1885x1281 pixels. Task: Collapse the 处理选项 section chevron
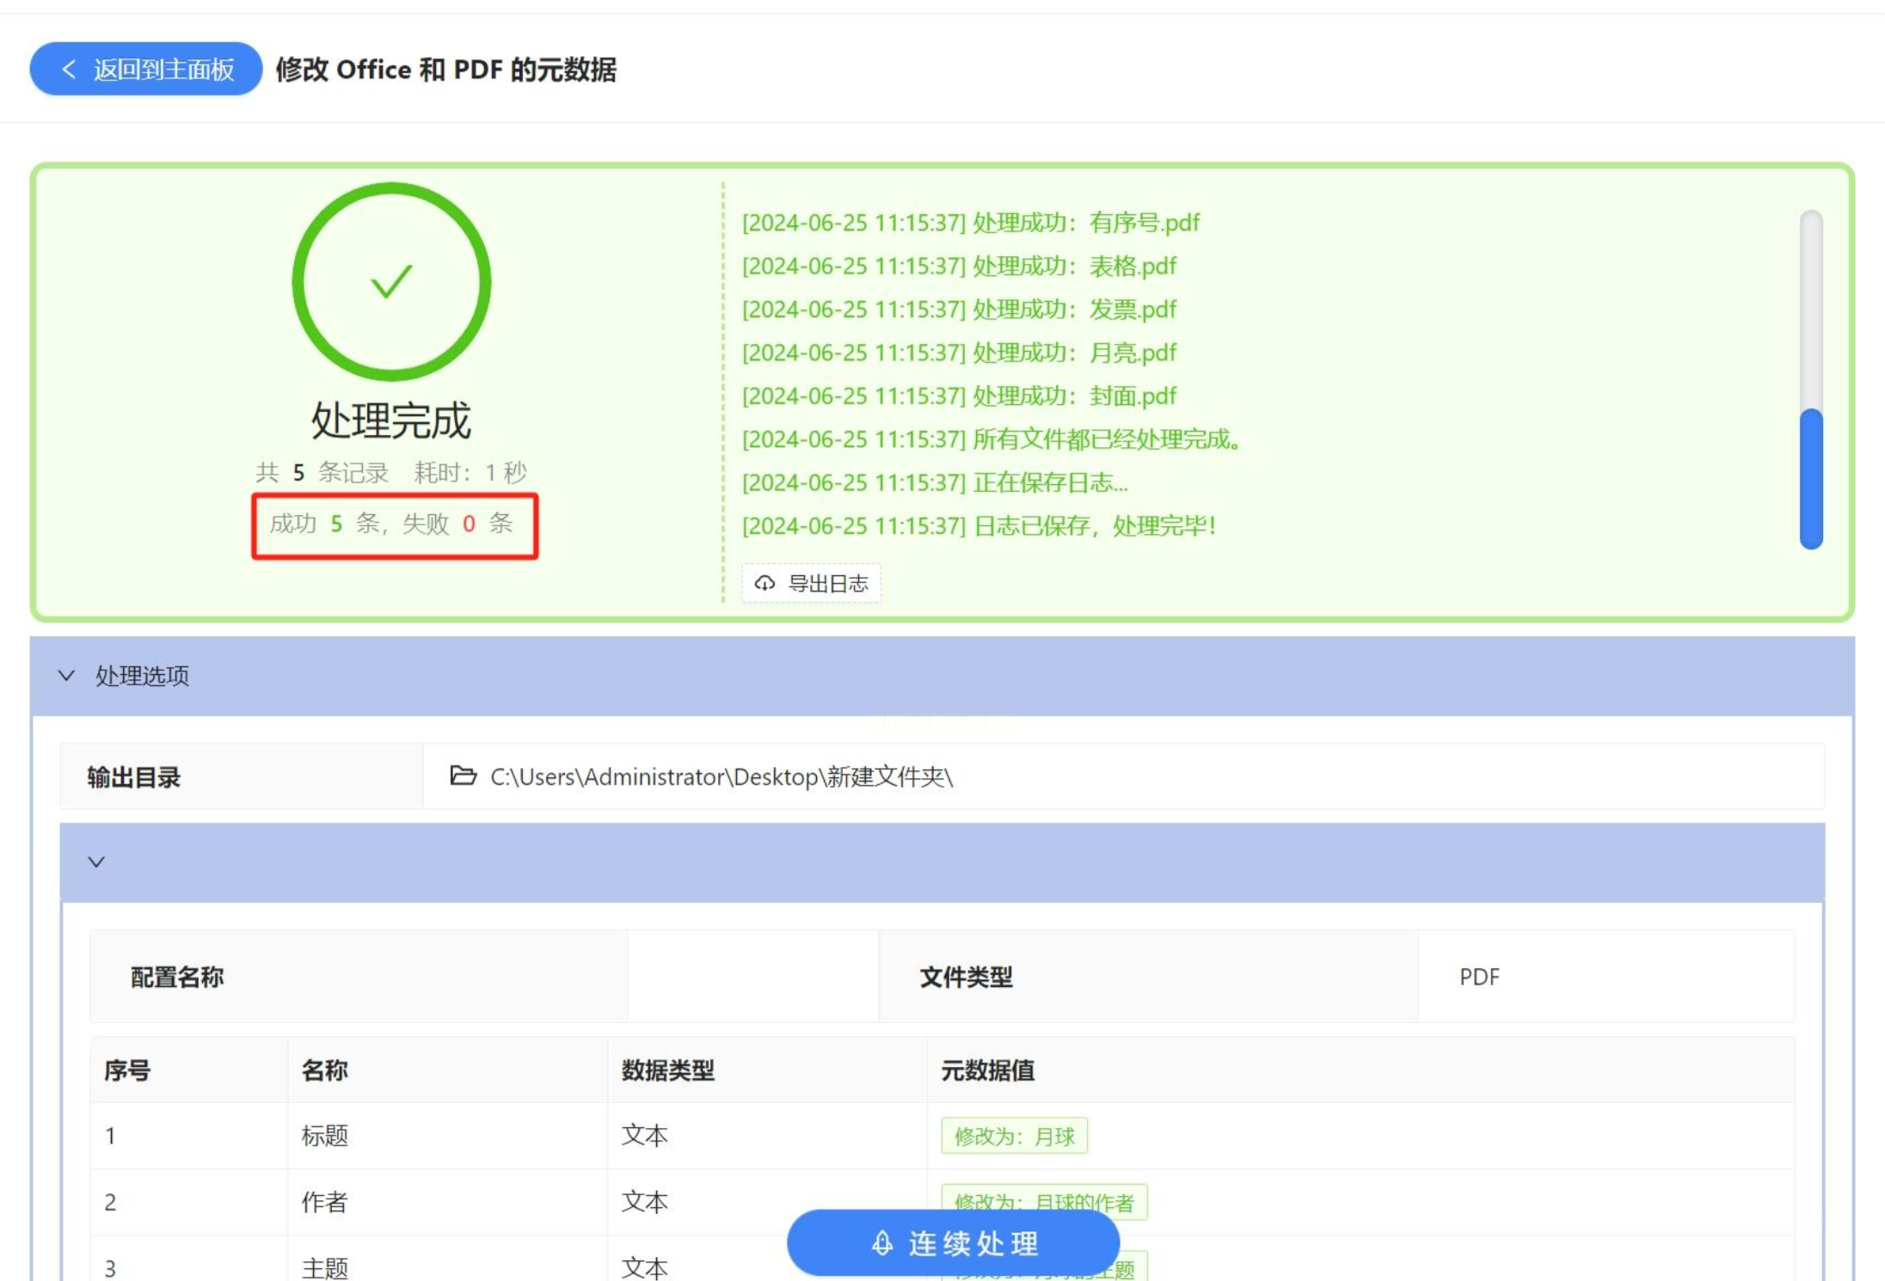click(66, 676)
